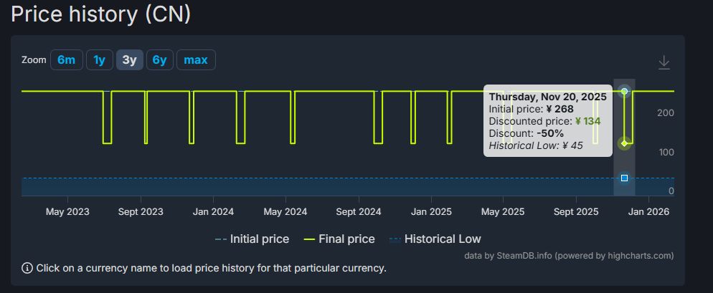Click the Jan 2026 x-axis label
Screen dimensions: 713x293
point(648,212)
